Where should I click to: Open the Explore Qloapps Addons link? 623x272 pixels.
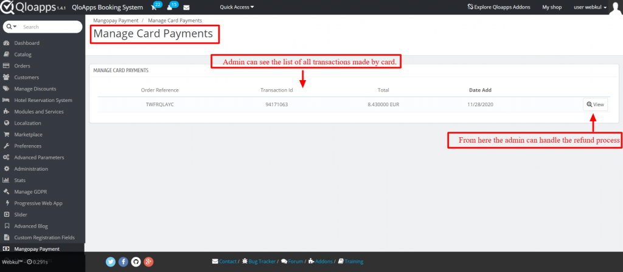[499, 7]
